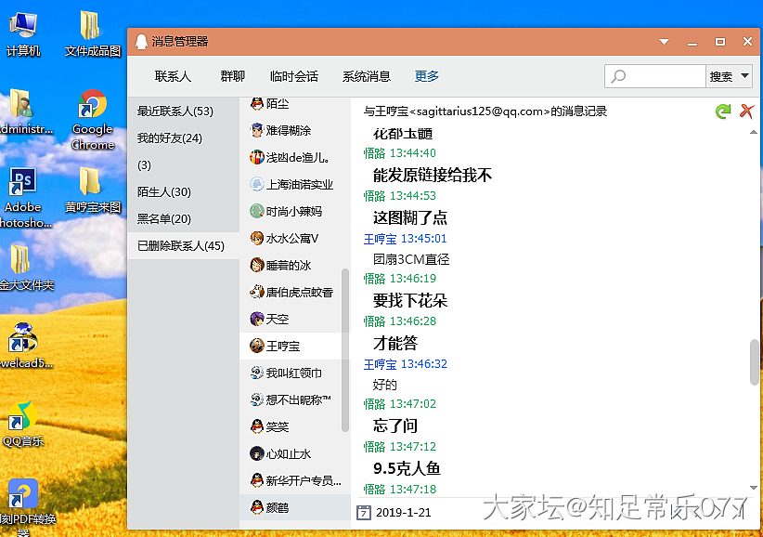Select the 我的好友(24) group

click(x=170, y=138)
